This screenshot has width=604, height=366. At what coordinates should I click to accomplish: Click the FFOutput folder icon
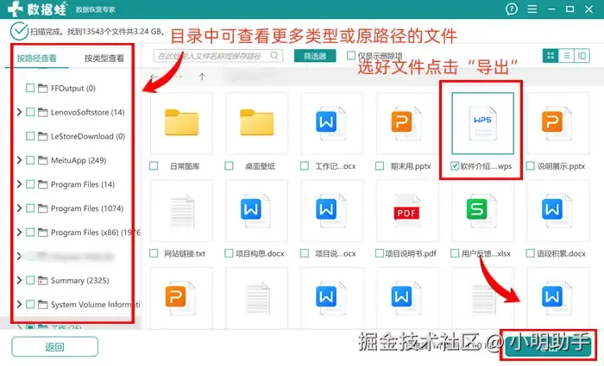[43, 89]
